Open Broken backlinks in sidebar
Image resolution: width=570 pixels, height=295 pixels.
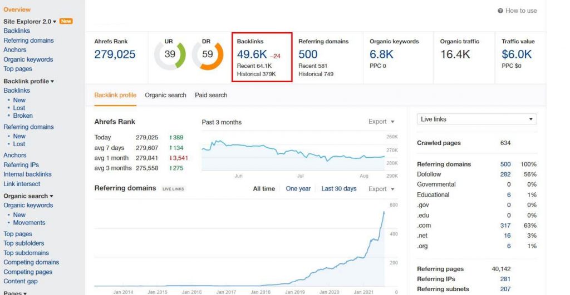point(23,116)
